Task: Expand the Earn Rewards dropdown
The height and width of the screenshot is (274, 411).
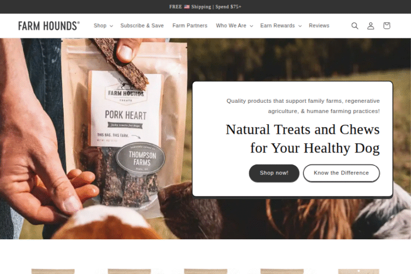Action: pos(281,26)
